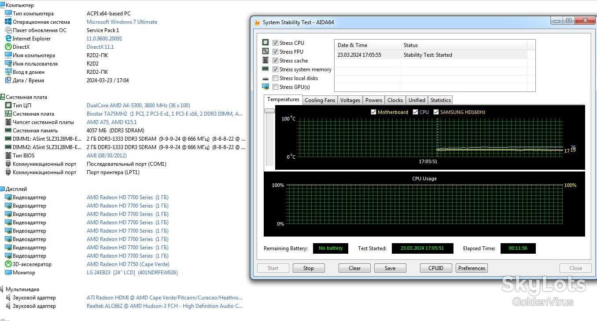Click the monitor icon beside Stress GPU(s)
Image resolution: width=597 pixels, height=321 pixels.
[265, 87]
